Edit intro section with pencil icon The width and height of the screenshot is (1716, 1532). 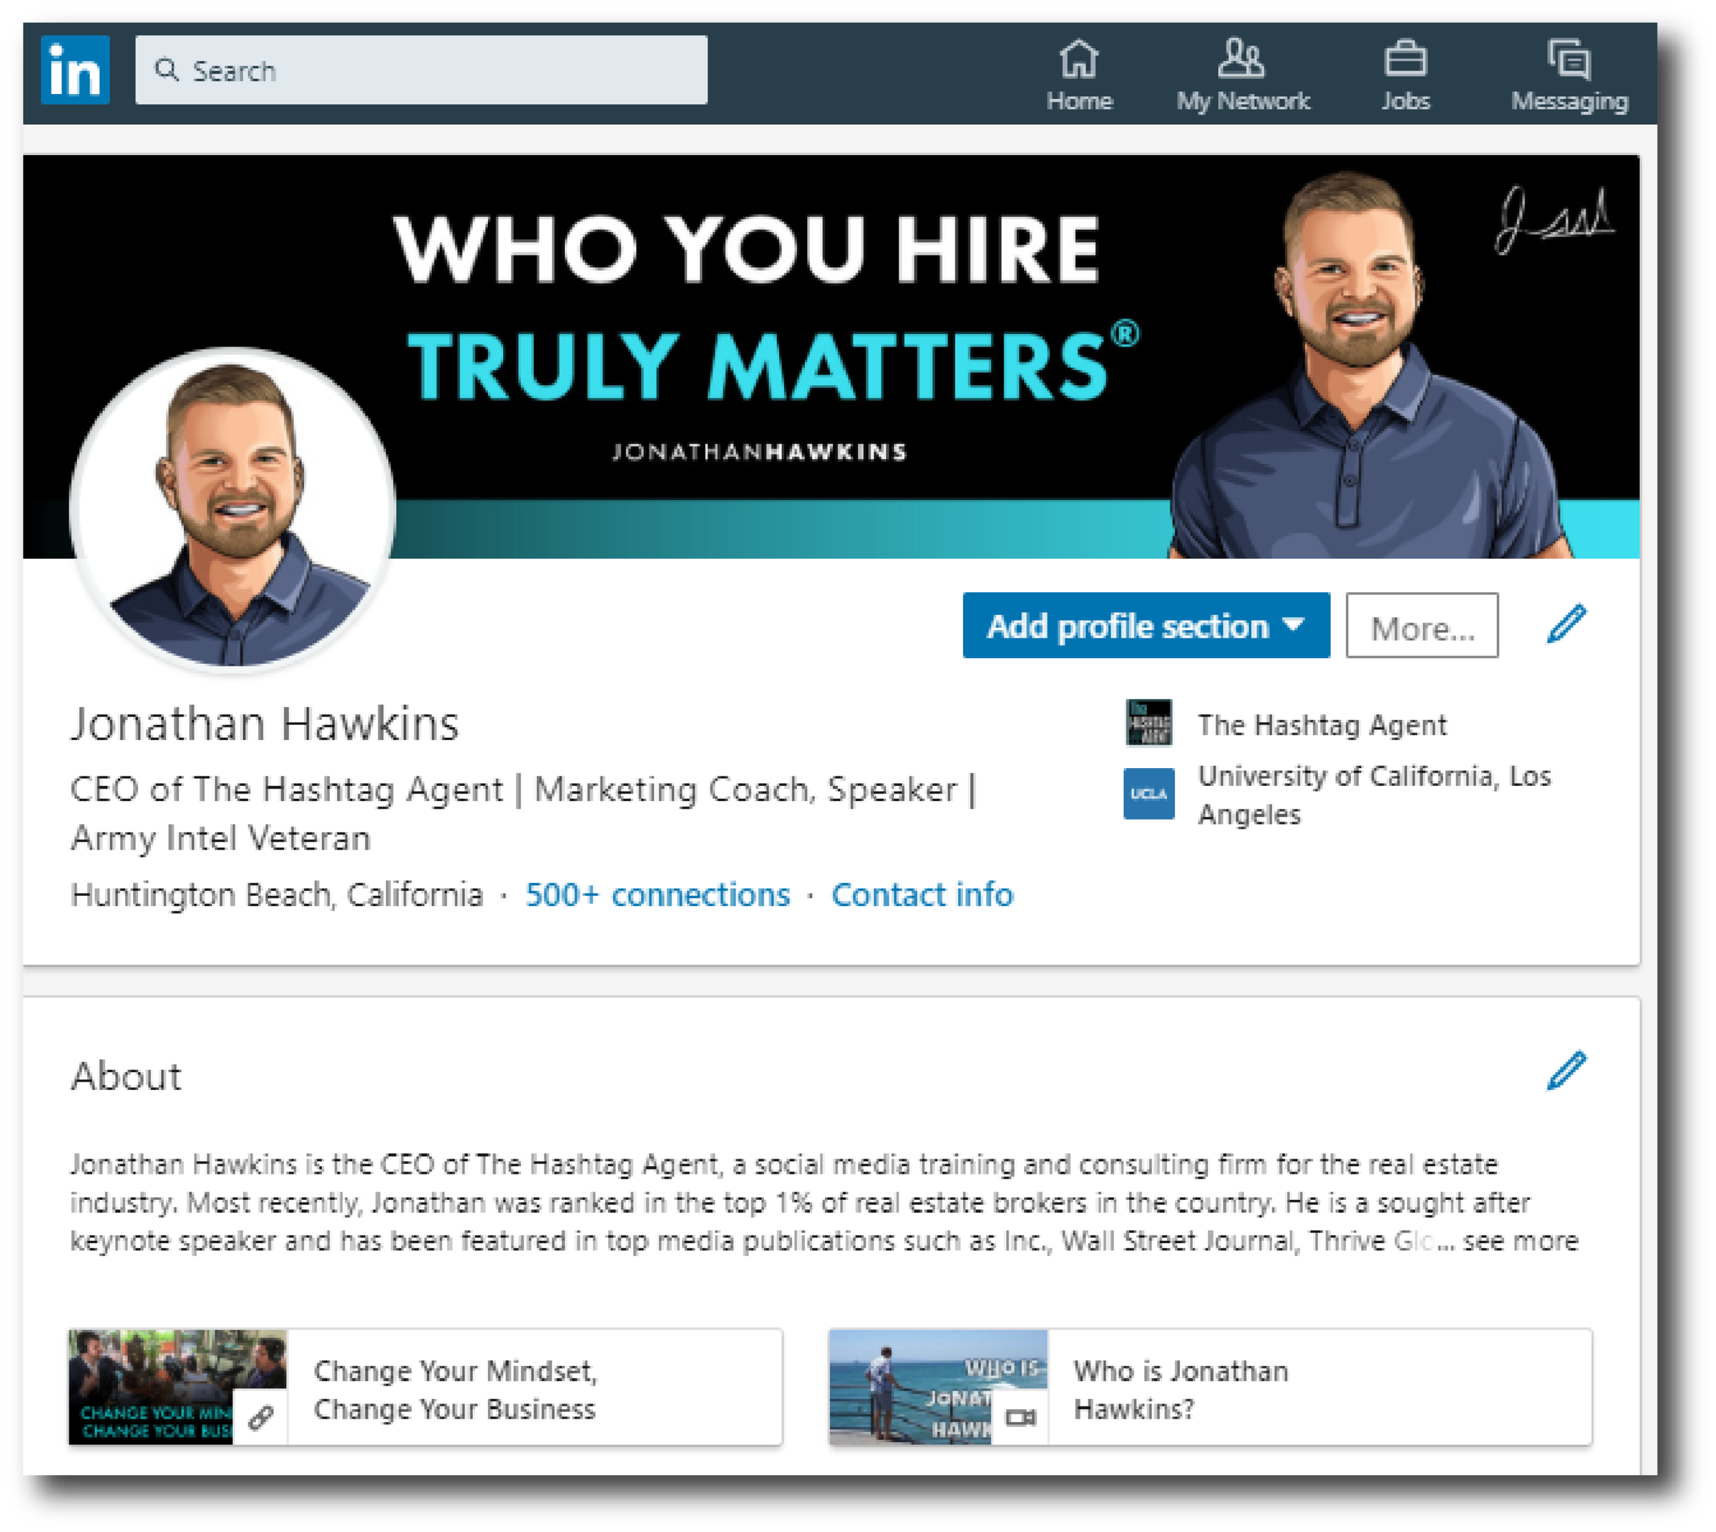(1566, 624)
